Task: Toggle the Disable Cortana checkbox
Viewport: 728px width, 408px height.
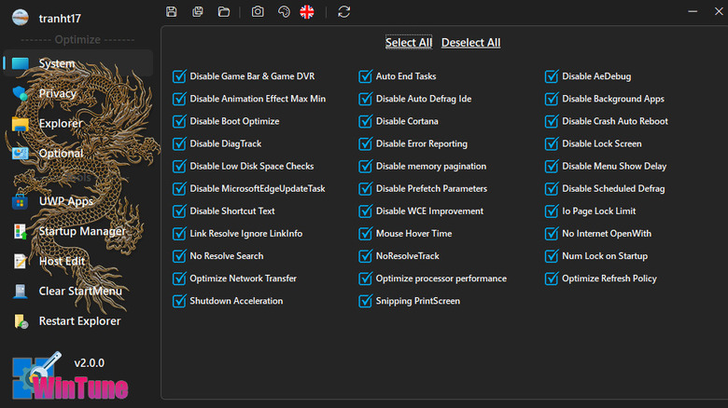Action: click(365, 121)
